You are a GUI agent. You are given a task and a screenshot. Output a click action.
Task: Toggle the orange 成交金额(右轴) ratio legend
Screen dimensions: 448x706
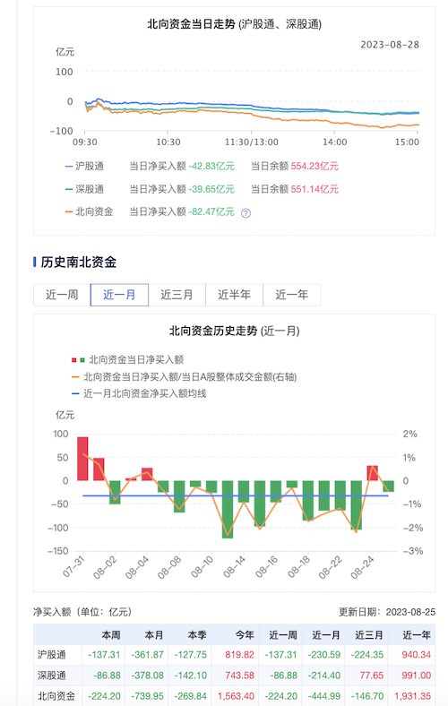185,377
